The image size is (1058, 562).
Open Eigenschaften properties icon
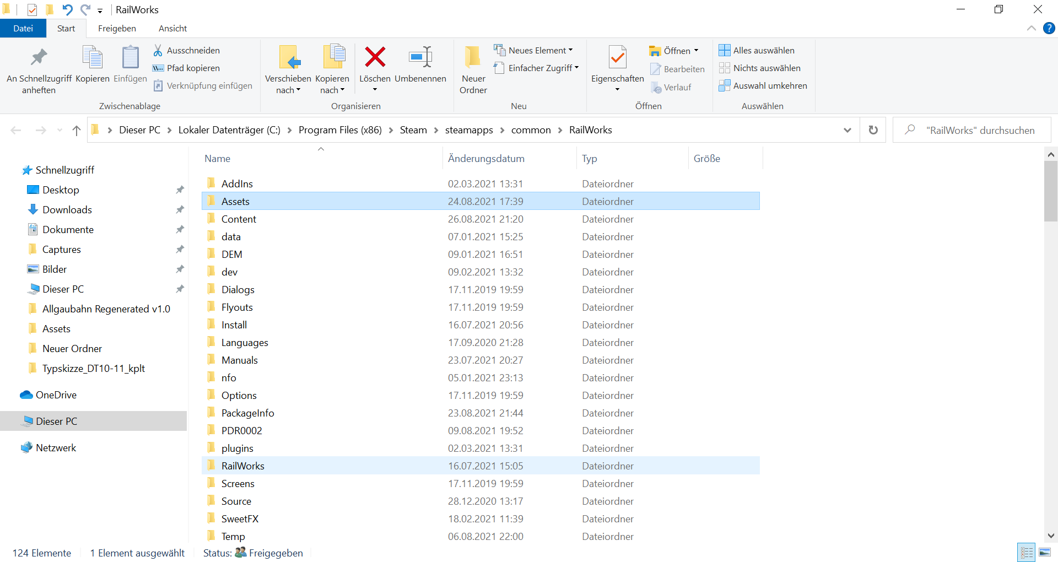[x=617, y=57]
